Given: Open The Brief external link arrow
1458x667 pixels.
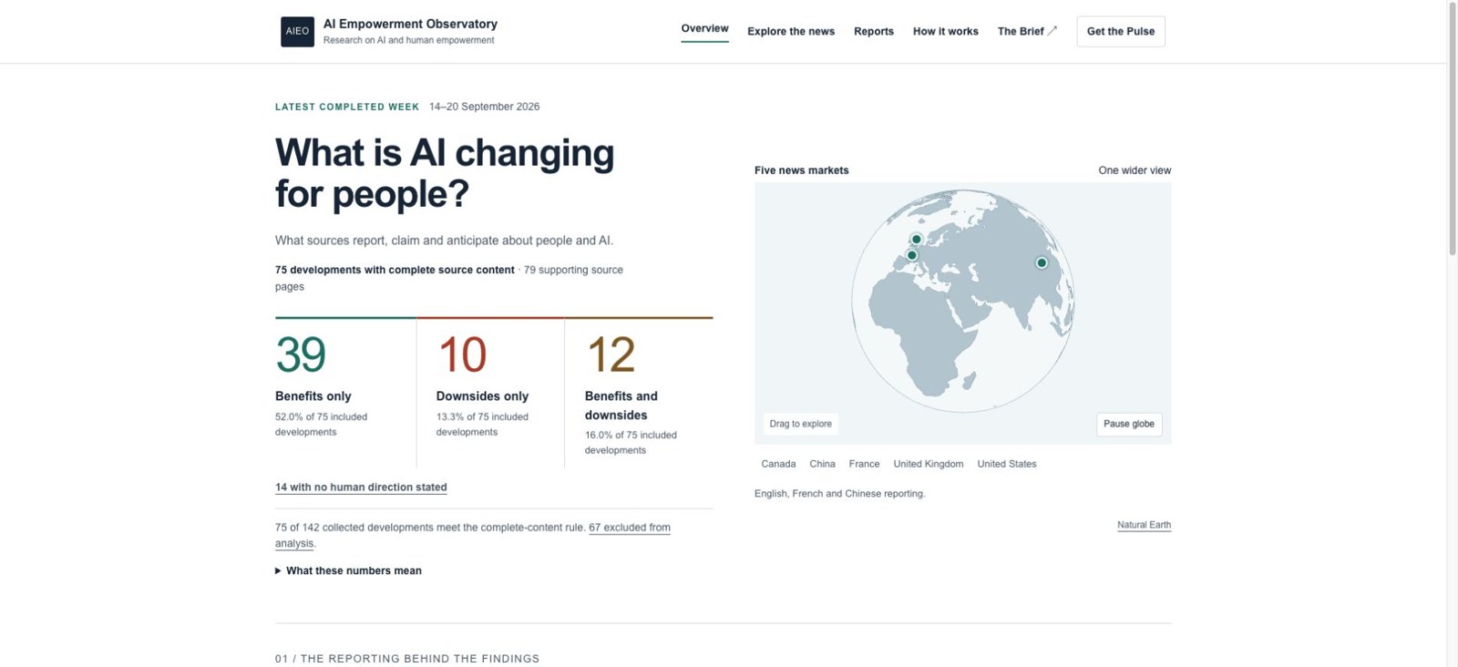Looking at the screenshot, I should click(1052, 31).
